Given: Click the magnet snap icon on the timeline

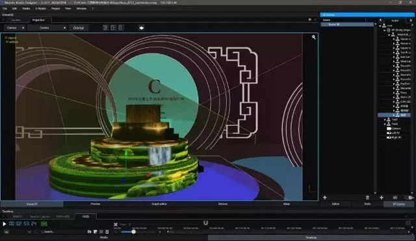Looking at the screenshot, I should tap(205, 223).
